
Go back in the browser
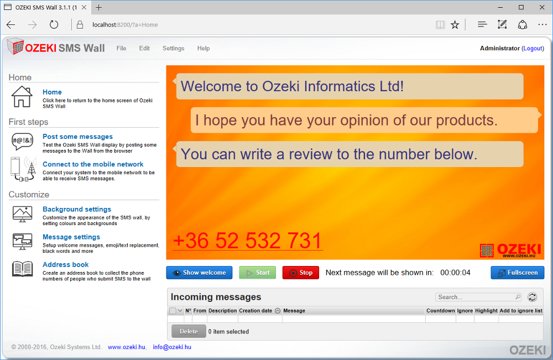point(11,25)
